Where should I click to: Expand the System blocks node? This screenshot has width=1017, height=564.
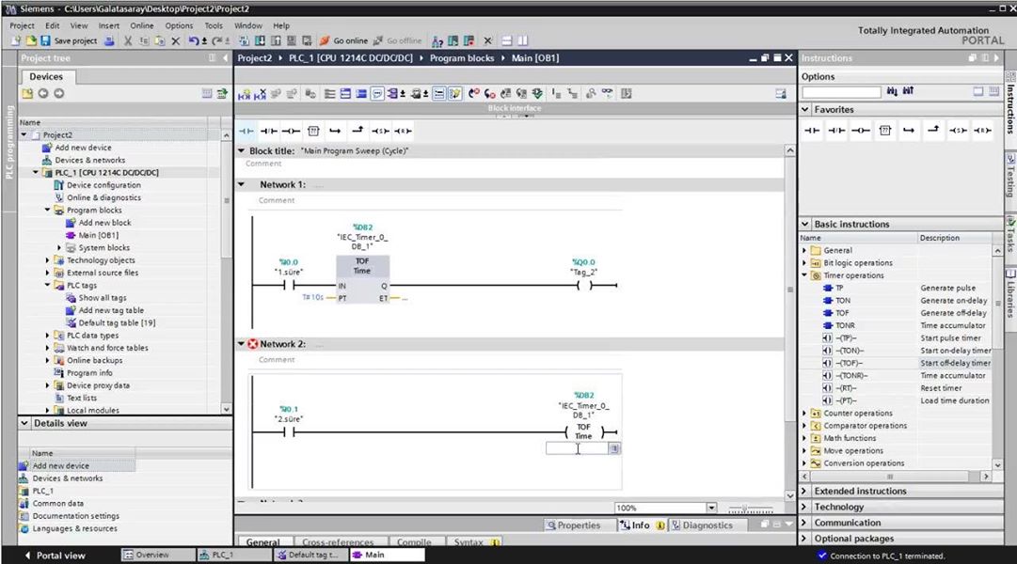59,247
